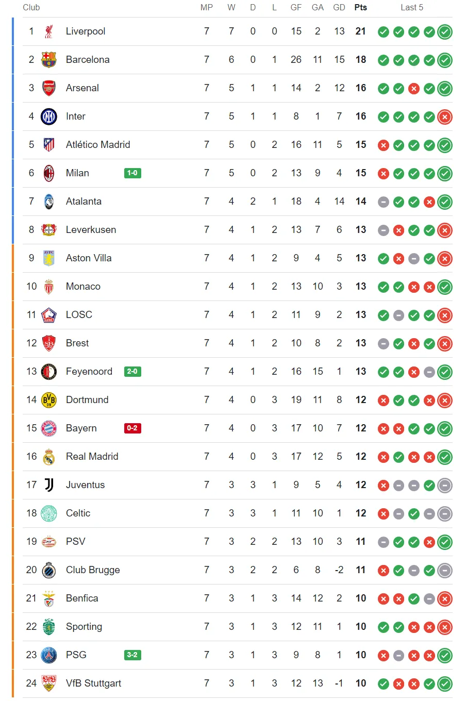Click the Real Madrid crest
This screenshot has height=701, width=466.
click(x=48, y=457)
